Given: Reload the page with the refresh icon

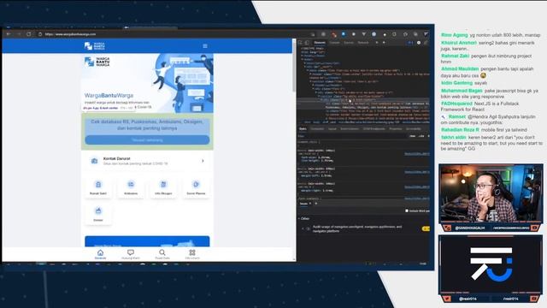Looking at the screenshot, I should (x=28, y=34).
